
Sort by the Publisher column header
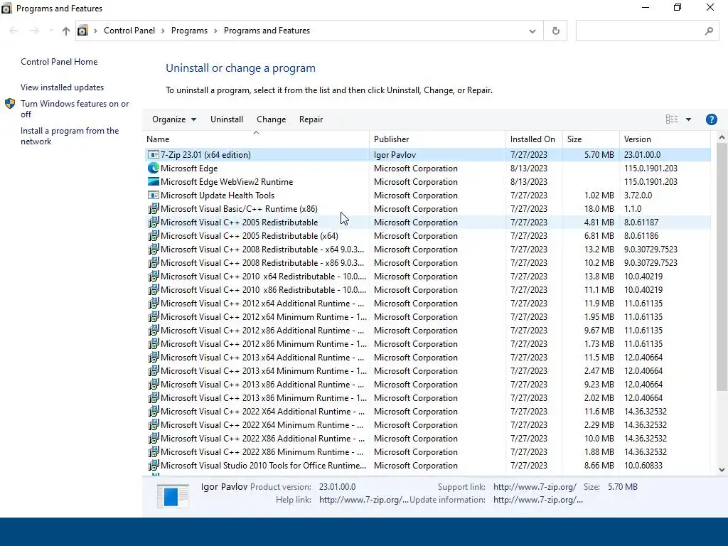[437, 139]
